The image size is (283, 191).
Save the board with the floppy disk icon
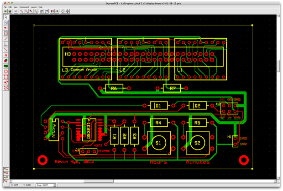tap(10, 11)
